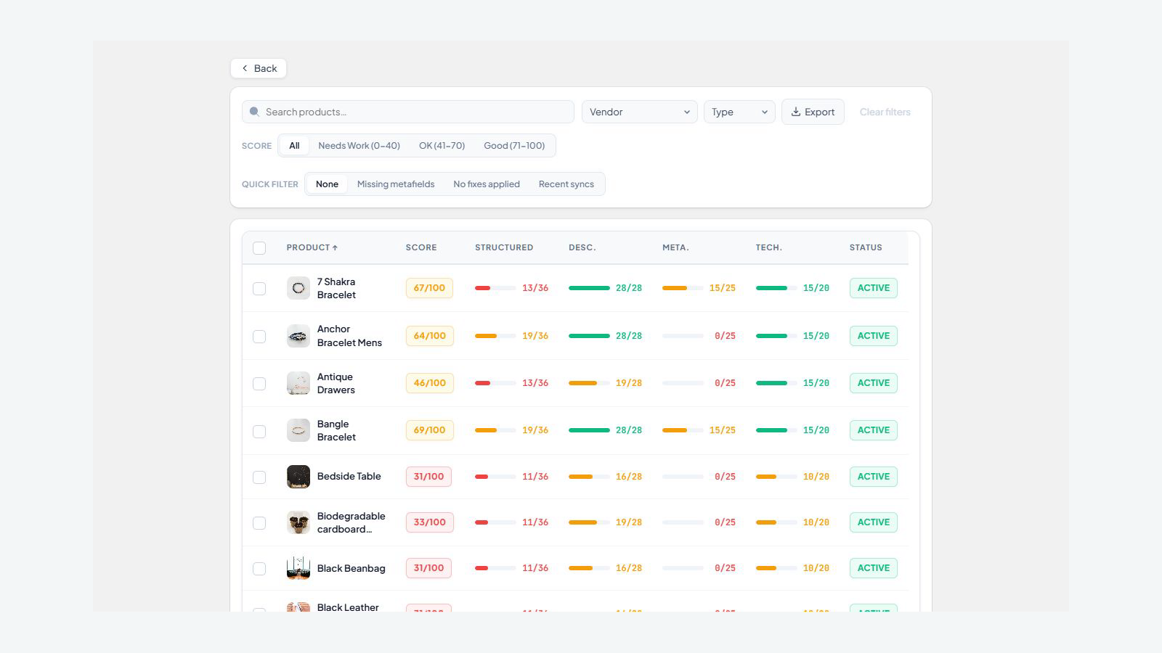Screen dimensions: 1162x653
Task: Click the Back arrow icon
Action: point(245,68)
